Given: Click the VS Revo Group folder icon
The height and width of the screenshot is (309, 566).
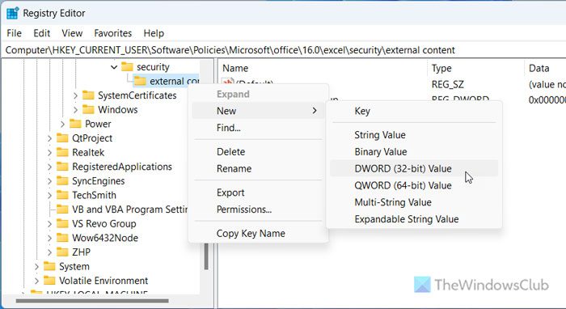Looking at the screenshot, I should (62, 223).
